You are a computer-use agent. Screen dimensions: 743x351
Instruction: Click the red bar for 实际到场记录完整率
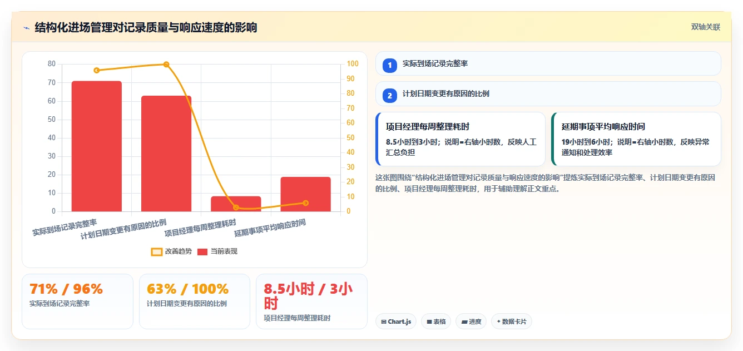[x=97, y=146]
